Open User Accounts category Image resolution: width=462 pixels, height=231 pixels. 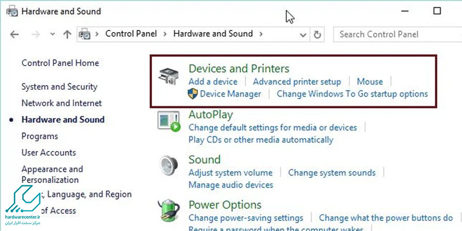click(x=49, y=152)
